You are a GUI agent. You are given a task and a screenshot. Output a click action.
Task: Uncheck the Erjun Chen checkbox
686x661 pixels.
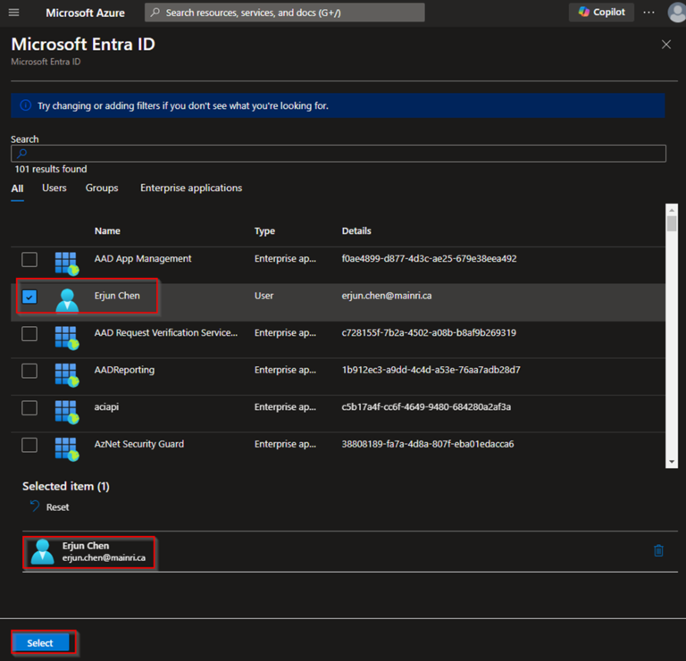click(29, 297)
